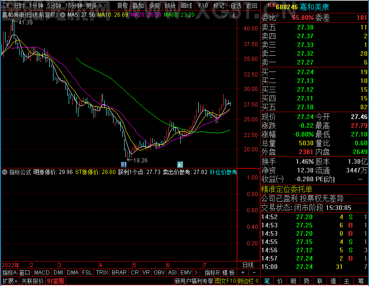Image resolution: width=369 pixels, height=286 pixels.
Task: Switch indicator to CR
Action: 135,273
